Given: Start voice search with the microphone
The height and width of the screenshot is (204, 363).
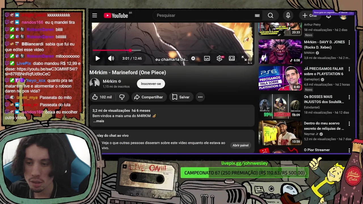Looking at the screenshot, I should 288,16.
